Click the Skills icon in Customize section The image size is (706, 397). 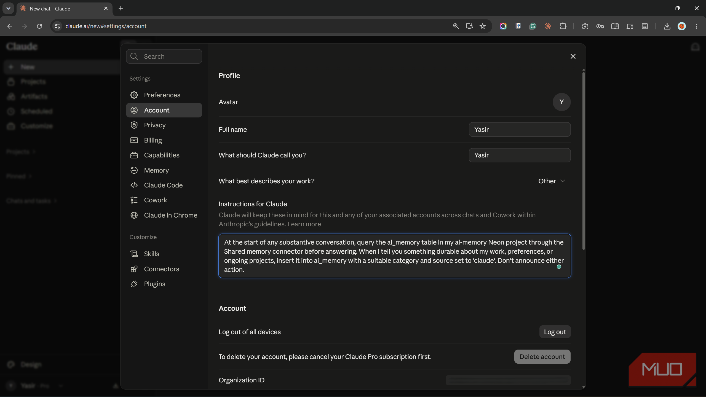click(134, 254)
